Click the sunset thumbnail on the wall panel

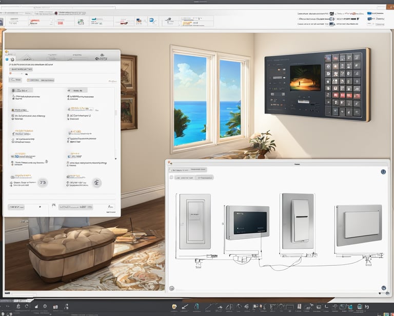305,78
